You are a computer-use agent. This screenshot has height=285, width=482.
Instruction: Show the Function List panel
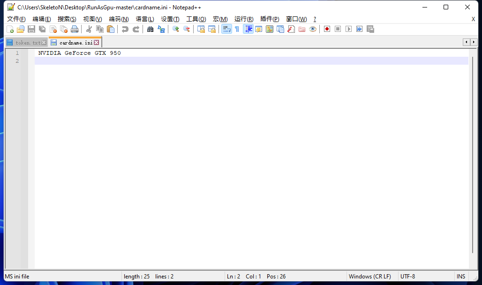(x=291, y=29)
